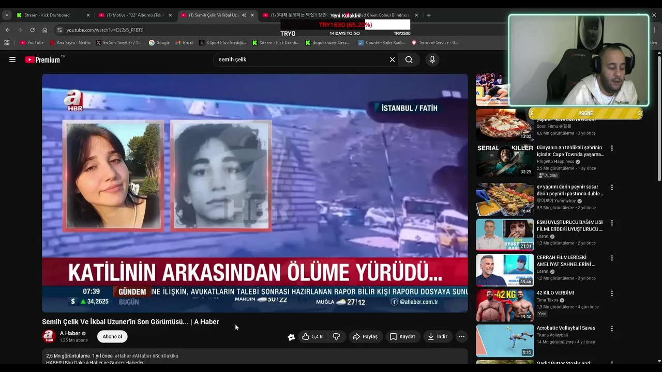Open 42 KİLO VERDİM! video
The height and width of the screenshot is (372, 662).
coord(555,293)
